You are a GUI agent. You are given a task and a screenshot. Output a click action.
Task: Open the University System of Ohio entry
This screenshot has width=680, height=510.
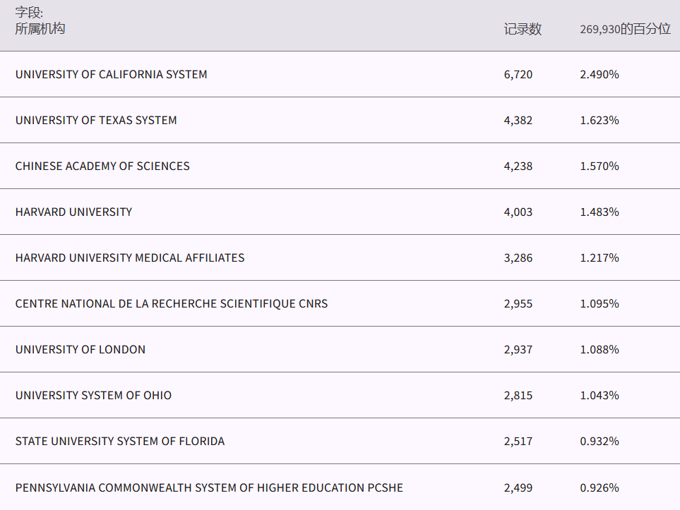click(x=93, y=395)
